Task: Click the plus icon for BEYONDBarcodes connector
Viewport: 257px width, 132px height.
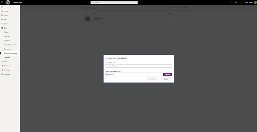Action: click(x=171, y=19)
